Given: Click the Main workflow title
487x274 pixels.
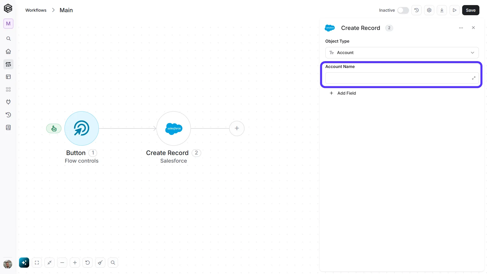Looking at the screenshot, I should click(x=66, y=10).
